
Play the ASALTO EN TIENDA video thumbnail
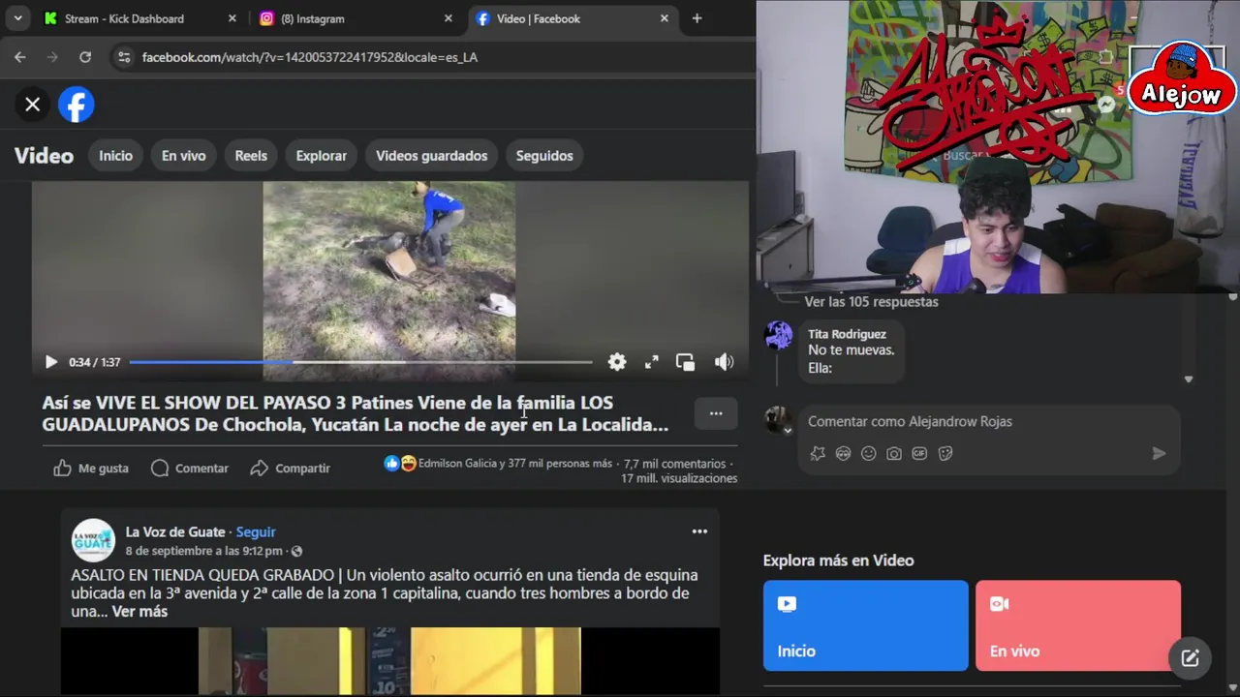click(x=389, y=661)
